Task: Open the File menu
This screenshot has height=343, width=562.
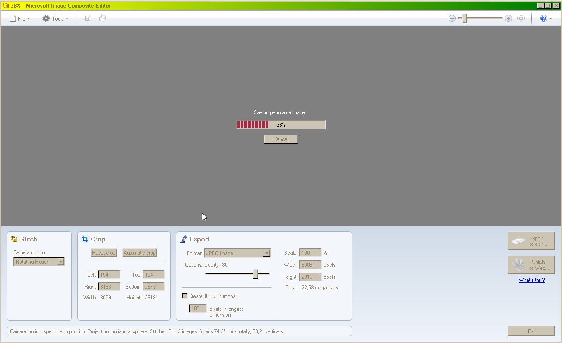Action: (20, 18)
